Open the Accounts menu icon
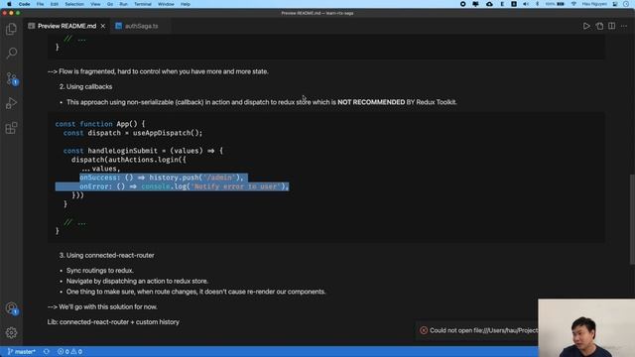 (x=11, y=308)
